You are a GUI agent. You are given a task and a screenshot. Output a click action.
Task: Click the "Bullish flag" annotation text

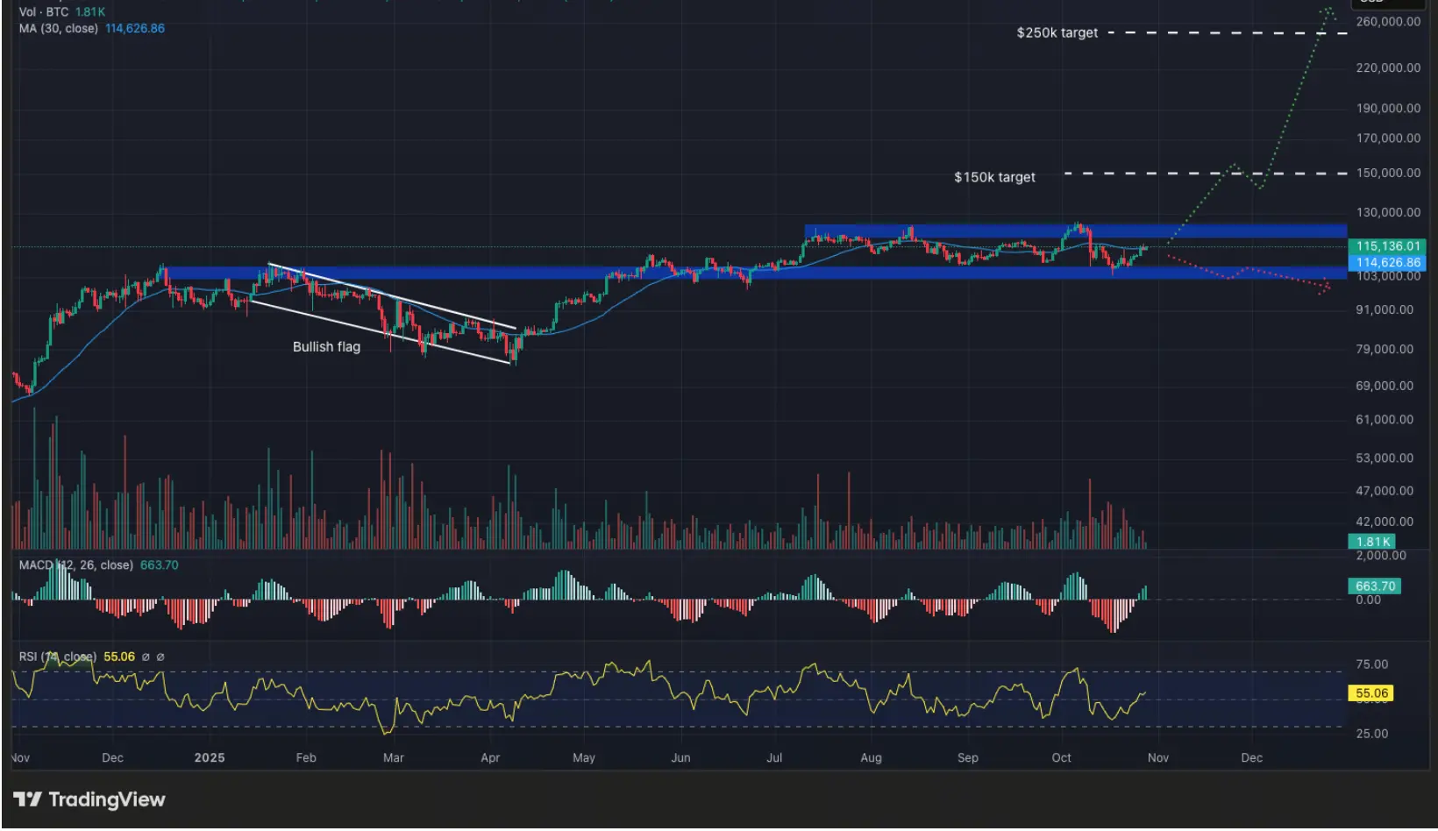coord(326,346)
